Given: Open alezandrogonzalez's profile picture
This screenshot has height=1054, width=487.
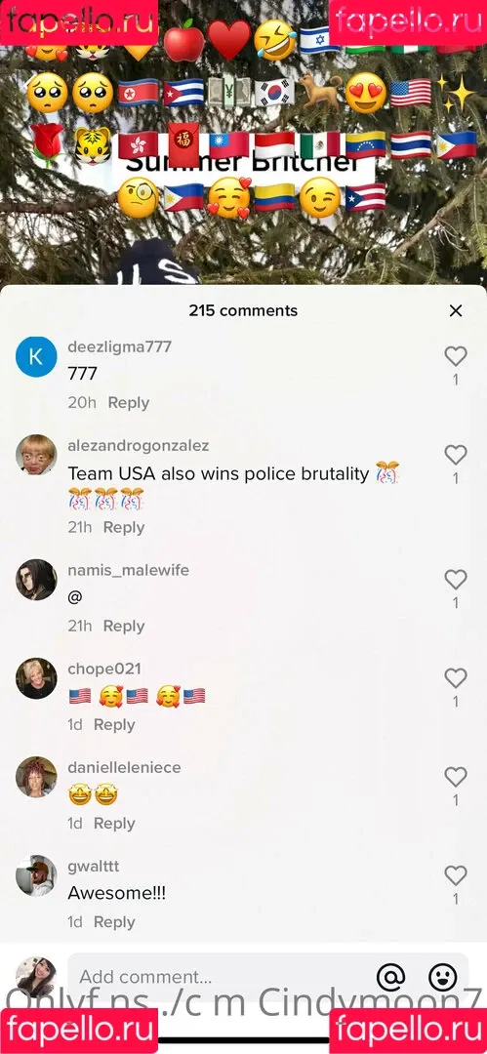Looking at the screenshot, I should (36, 455).
